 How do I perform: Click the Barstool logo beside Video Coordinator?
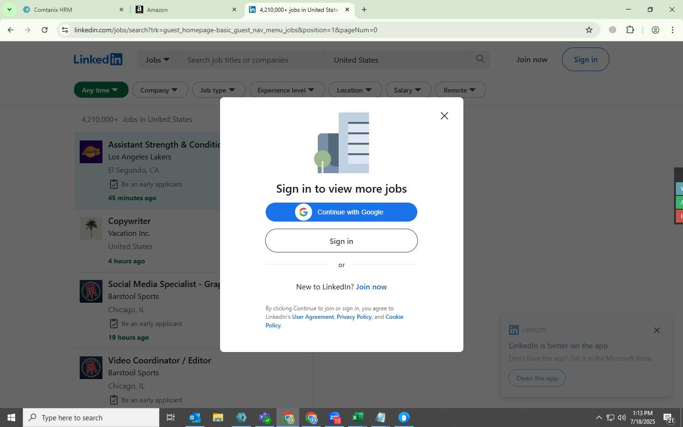(x=91, y=368)
